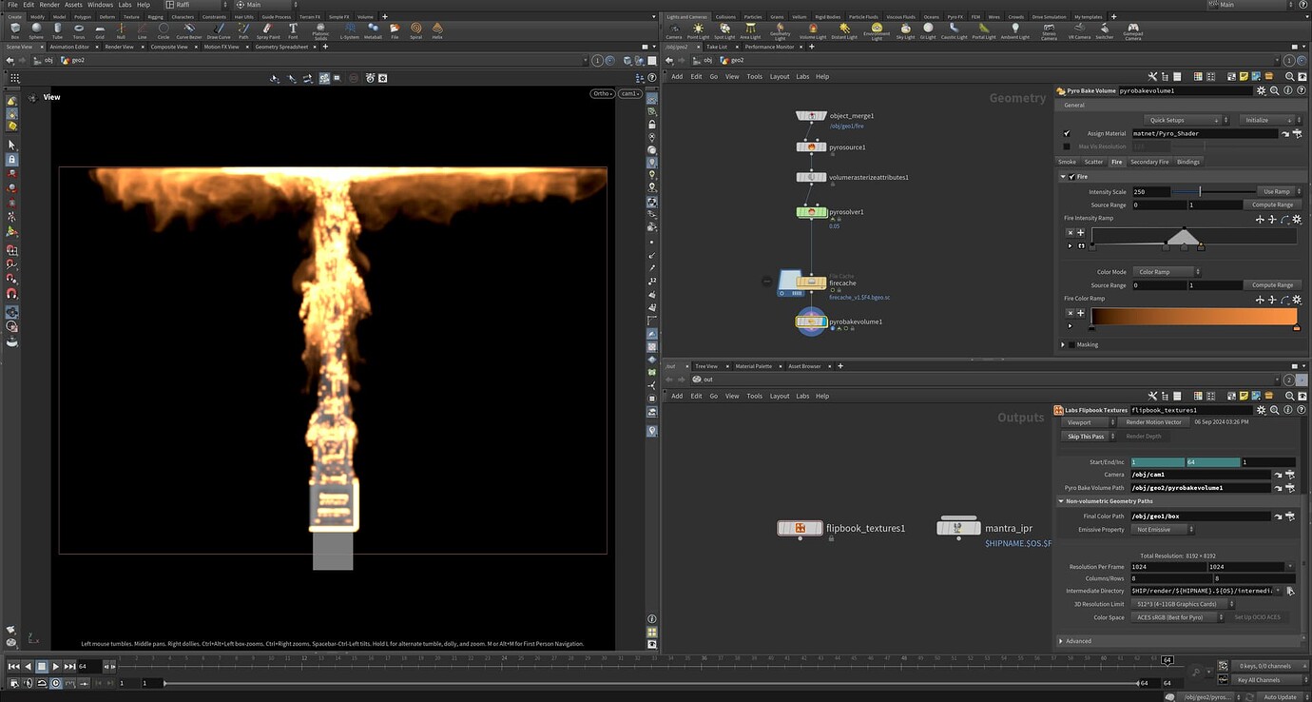Toggle the Assign Material checkbox
The image size is (1312, 702).
tap(1066, 133)
